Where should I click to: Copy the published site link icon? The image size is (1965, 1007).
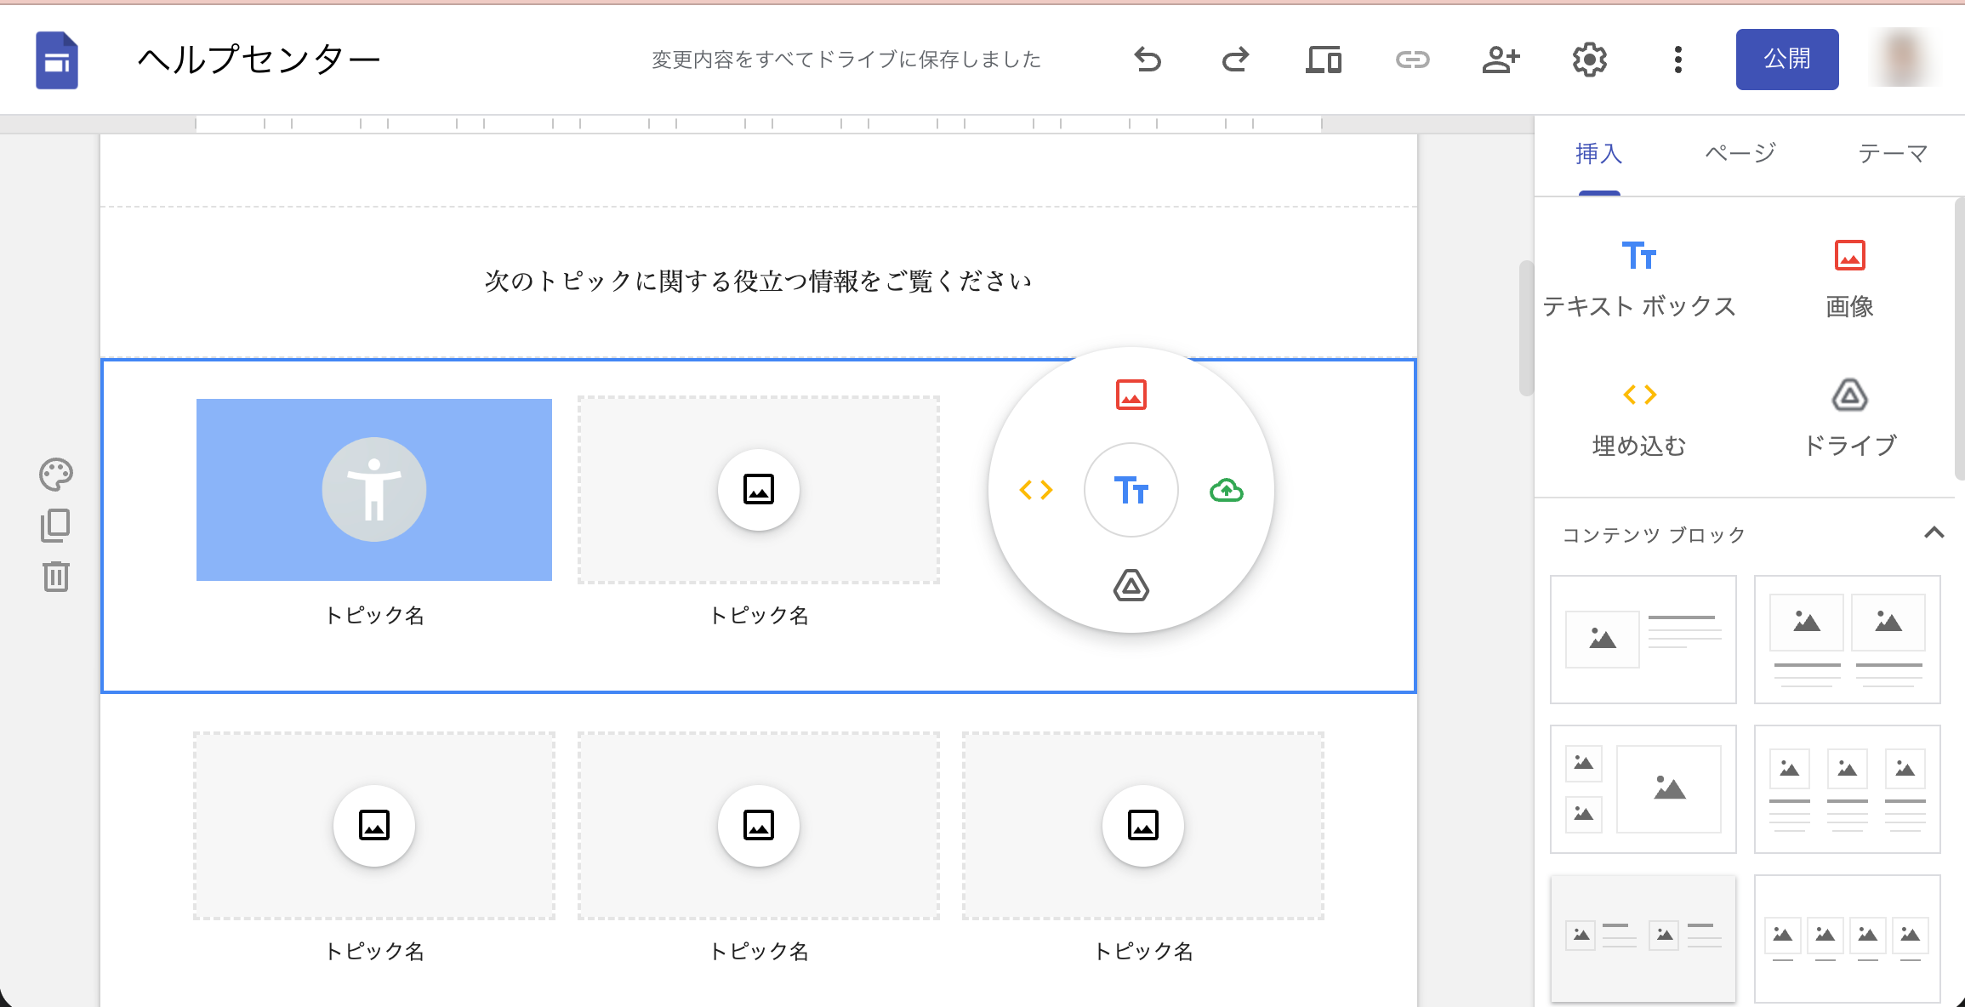click(1412, 60)
